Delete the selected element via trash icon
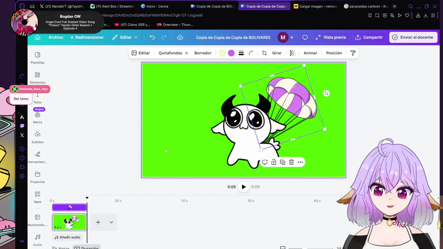The width and height of the screenshot is (443, 249). click(x=291, y=162)
